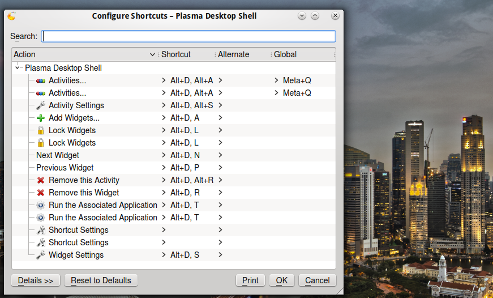The image size is (493, 298).
Task: Select the Plasma Desktop Shell group label
Action: click(x=63, y=68)
